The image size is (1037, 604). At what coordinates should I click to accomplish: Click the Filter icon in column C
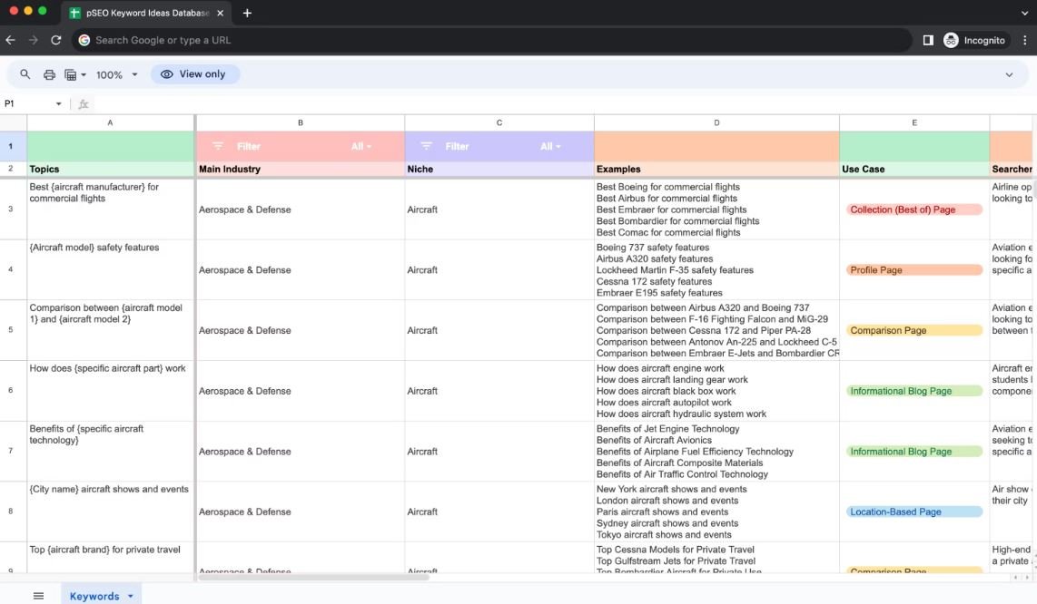426,146
